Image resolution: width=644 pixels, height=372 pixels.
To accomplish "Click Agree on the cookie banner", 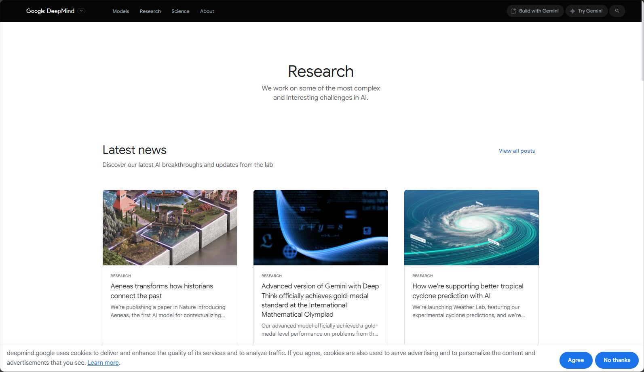I will [576, 360].
